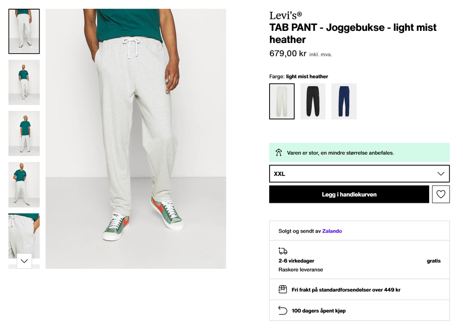Click the return arrow icon
The width and height of the screenshot is (463, 329).
click(x=283, y=311)
